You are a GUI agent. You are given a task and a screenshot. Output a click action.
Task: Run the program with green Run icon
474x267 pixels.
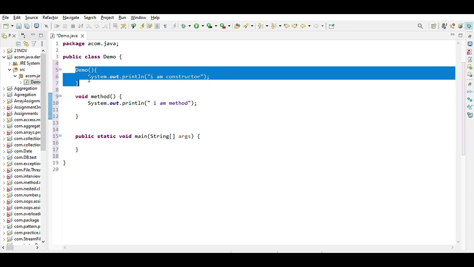[x=196, y=26]
